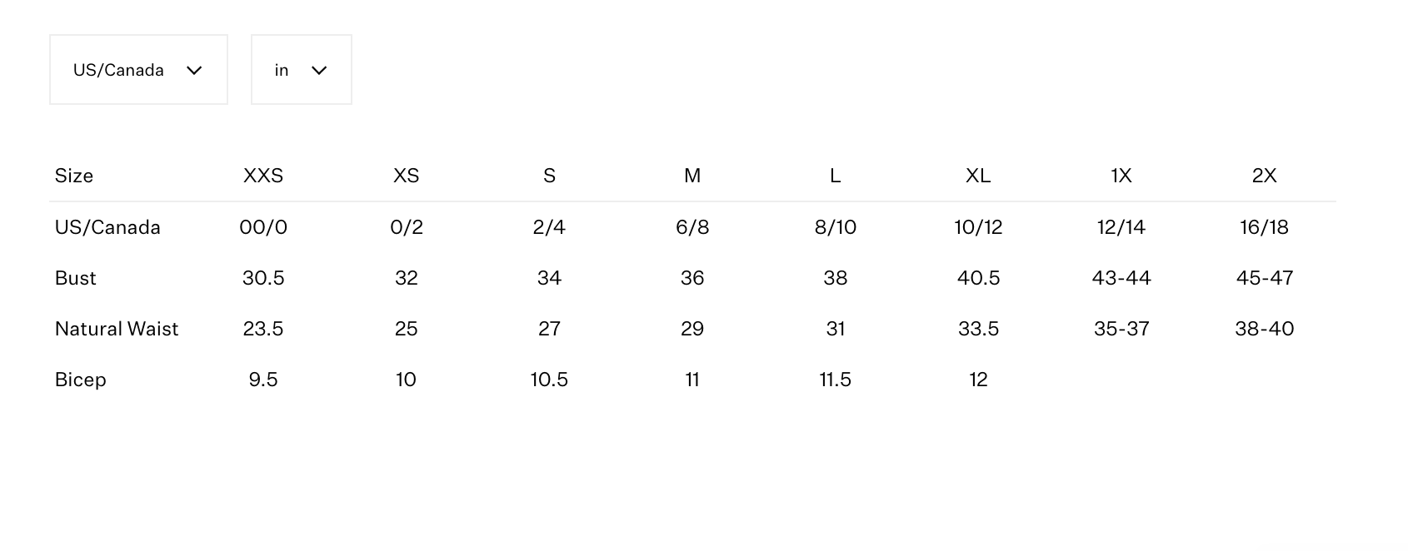Click the chevron arrow beside 'in' unit
This screenshot has height=551, width=1408.
(x=319, y=71)
